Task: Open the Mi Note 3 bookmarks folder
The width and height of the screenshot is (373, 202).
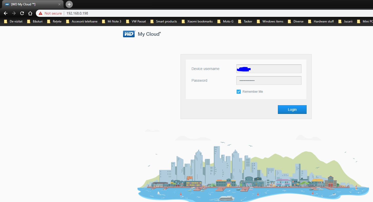Action: pos(112,21)
